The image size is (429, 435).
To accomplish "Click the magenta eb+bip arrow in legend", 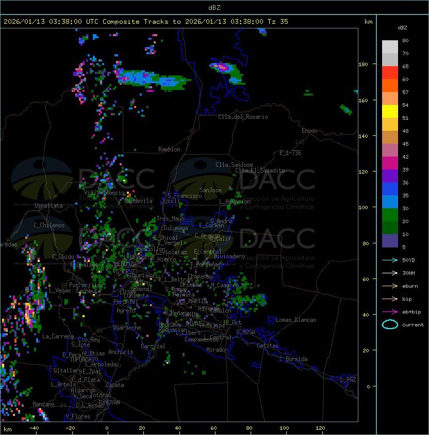I will click(x=390, y=312).
